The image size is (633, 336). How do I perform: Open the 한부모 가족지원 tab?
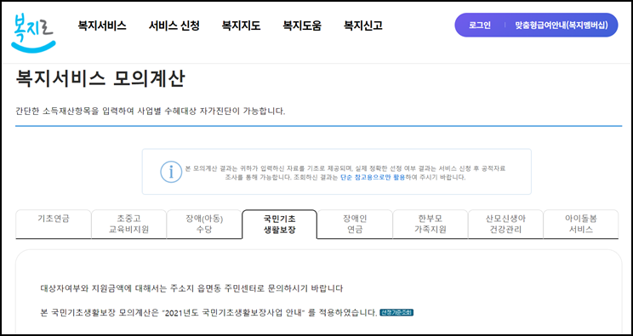430,224
